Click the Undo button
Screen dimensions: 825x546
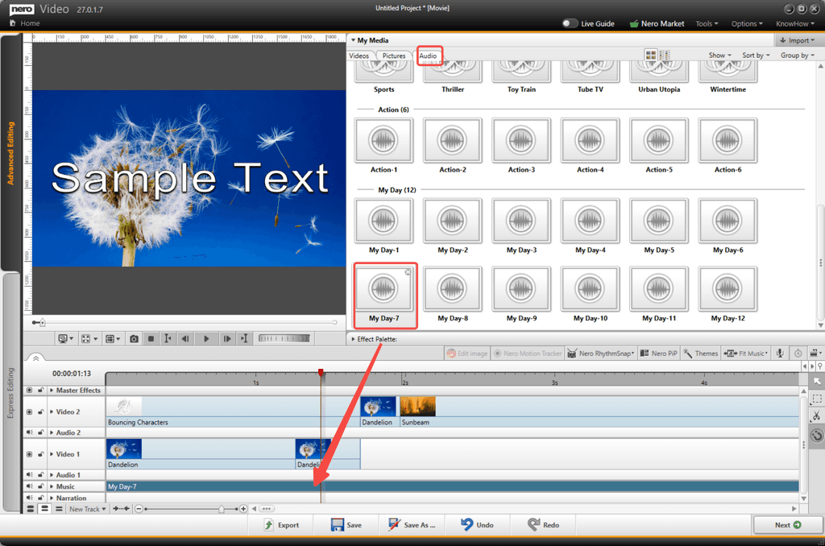tap(478, 524)
